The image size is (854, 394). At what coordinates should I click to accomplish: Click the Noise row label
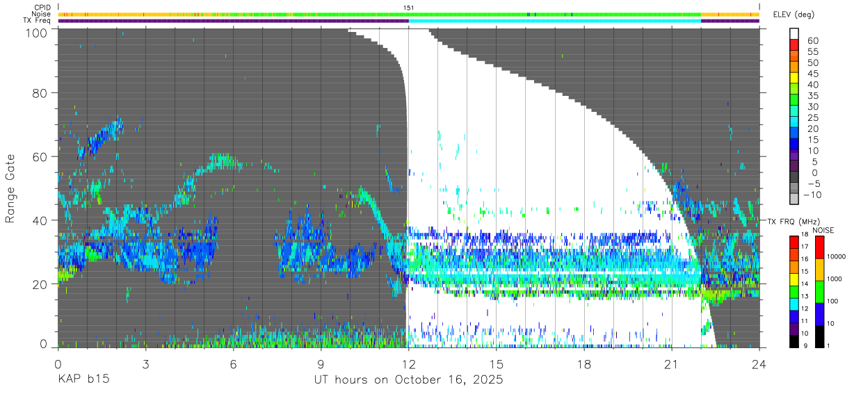(42, 14)
